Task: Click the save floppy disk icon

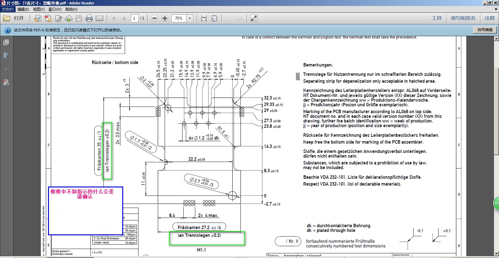Action: (x=79, y=18)
